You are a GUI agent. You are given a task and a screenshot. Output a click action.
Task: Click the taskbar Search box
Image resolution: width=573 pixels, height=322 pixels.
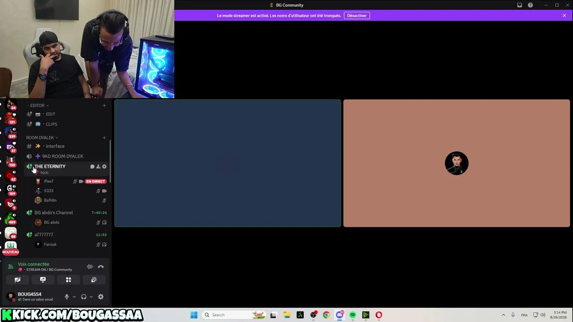tap(234, 315)
